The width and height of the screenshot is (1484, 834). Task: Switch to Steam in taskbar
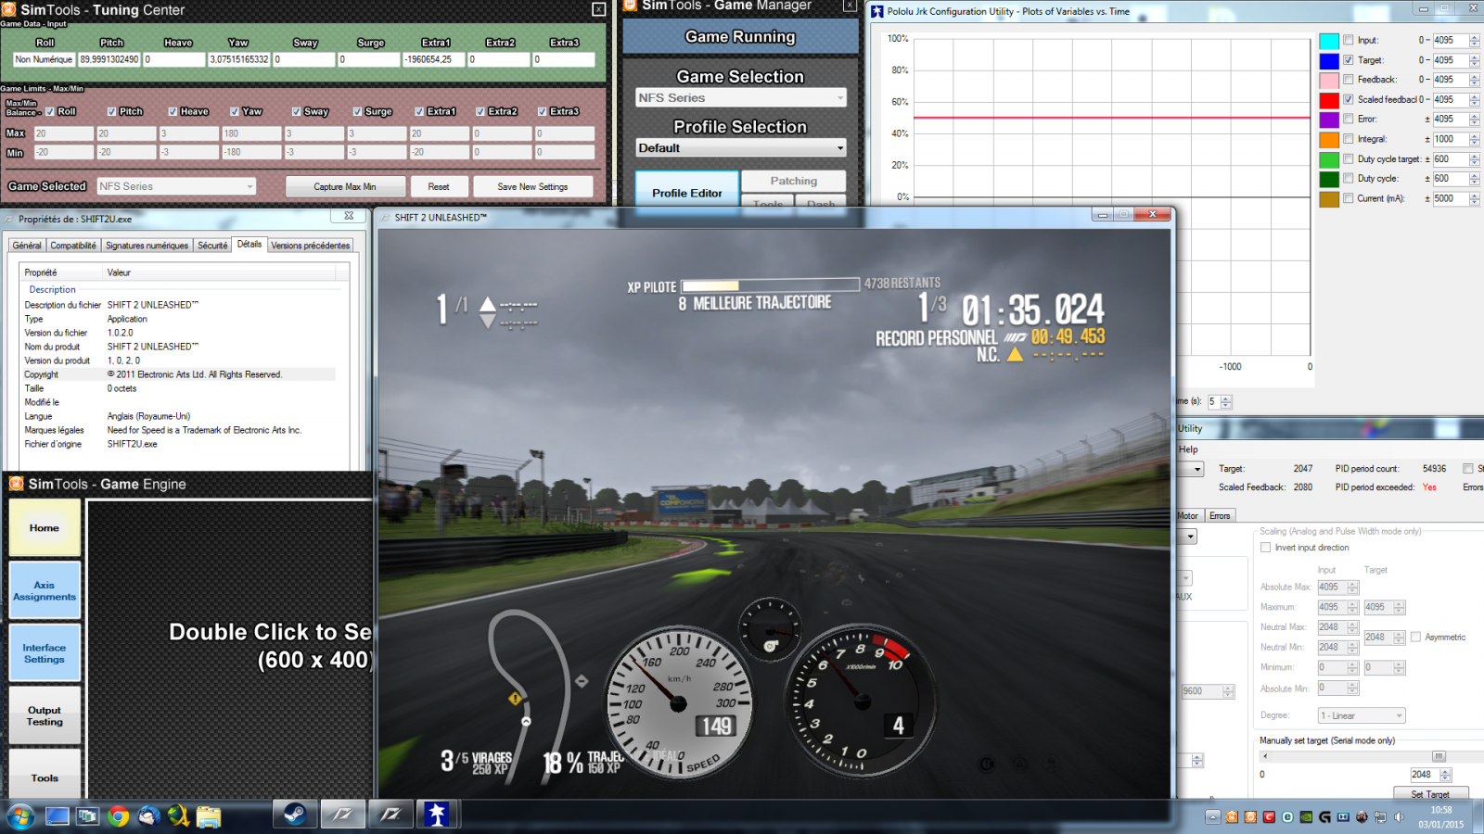tap(294, 815)
